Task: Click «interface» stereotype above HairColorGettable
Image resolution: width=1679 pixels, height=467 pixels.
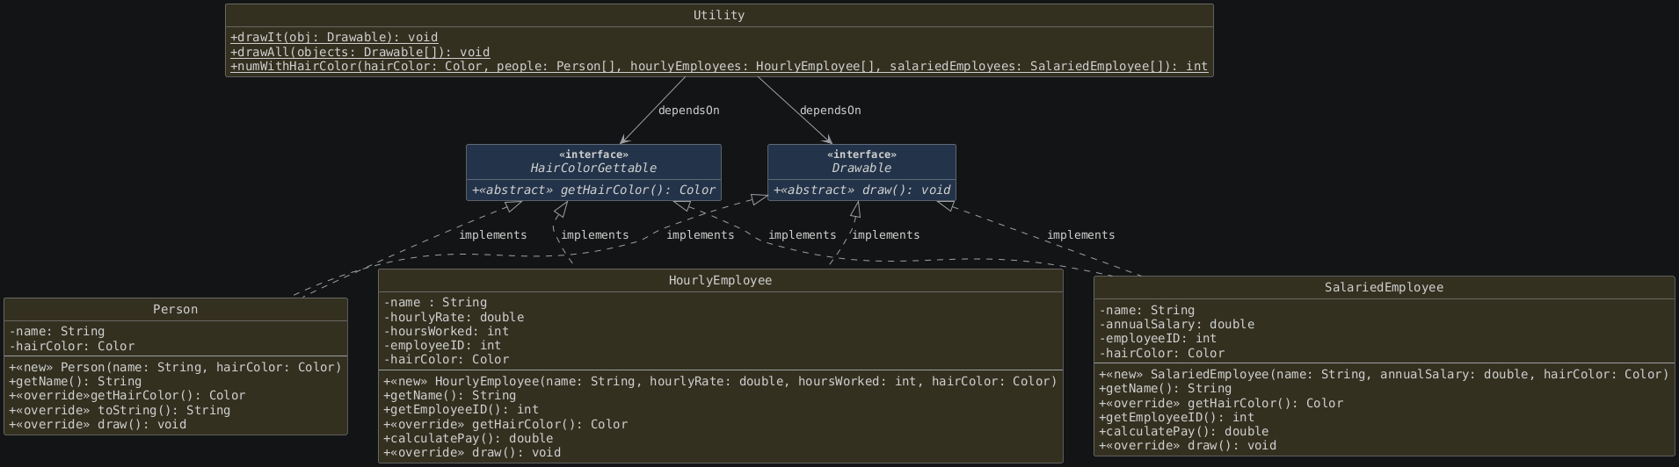Action: (x=593, y=154)
